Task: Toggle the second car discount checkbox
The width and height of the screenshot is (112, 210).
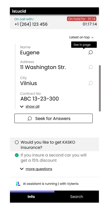Action: tap(17, 155)
